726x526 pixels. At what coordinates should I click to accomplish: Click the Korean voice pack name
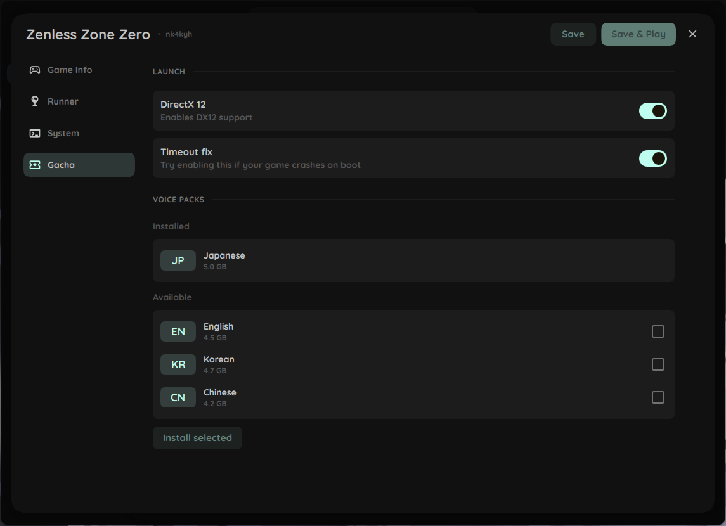(219, 359)
